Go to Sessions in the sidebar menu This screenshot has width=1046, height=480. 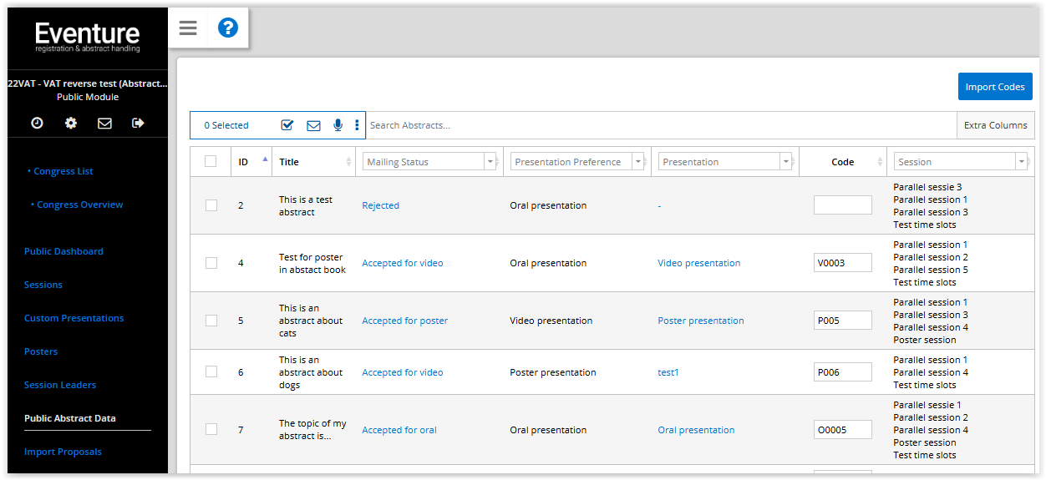43,285
